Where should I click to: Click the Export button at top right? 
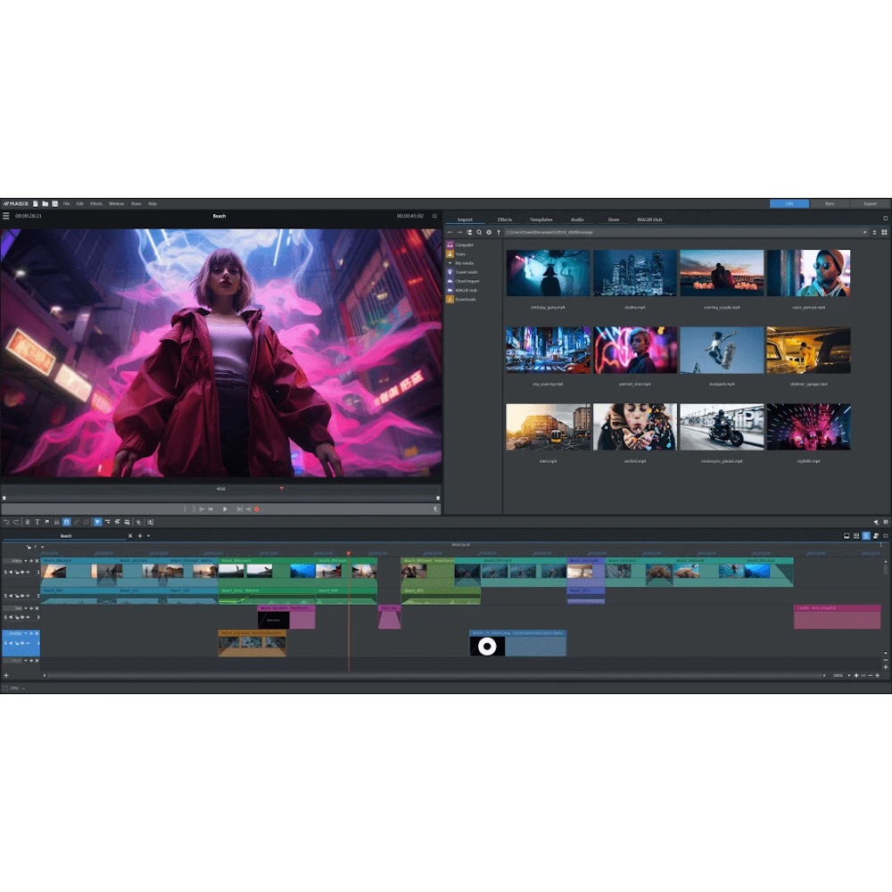871,202
